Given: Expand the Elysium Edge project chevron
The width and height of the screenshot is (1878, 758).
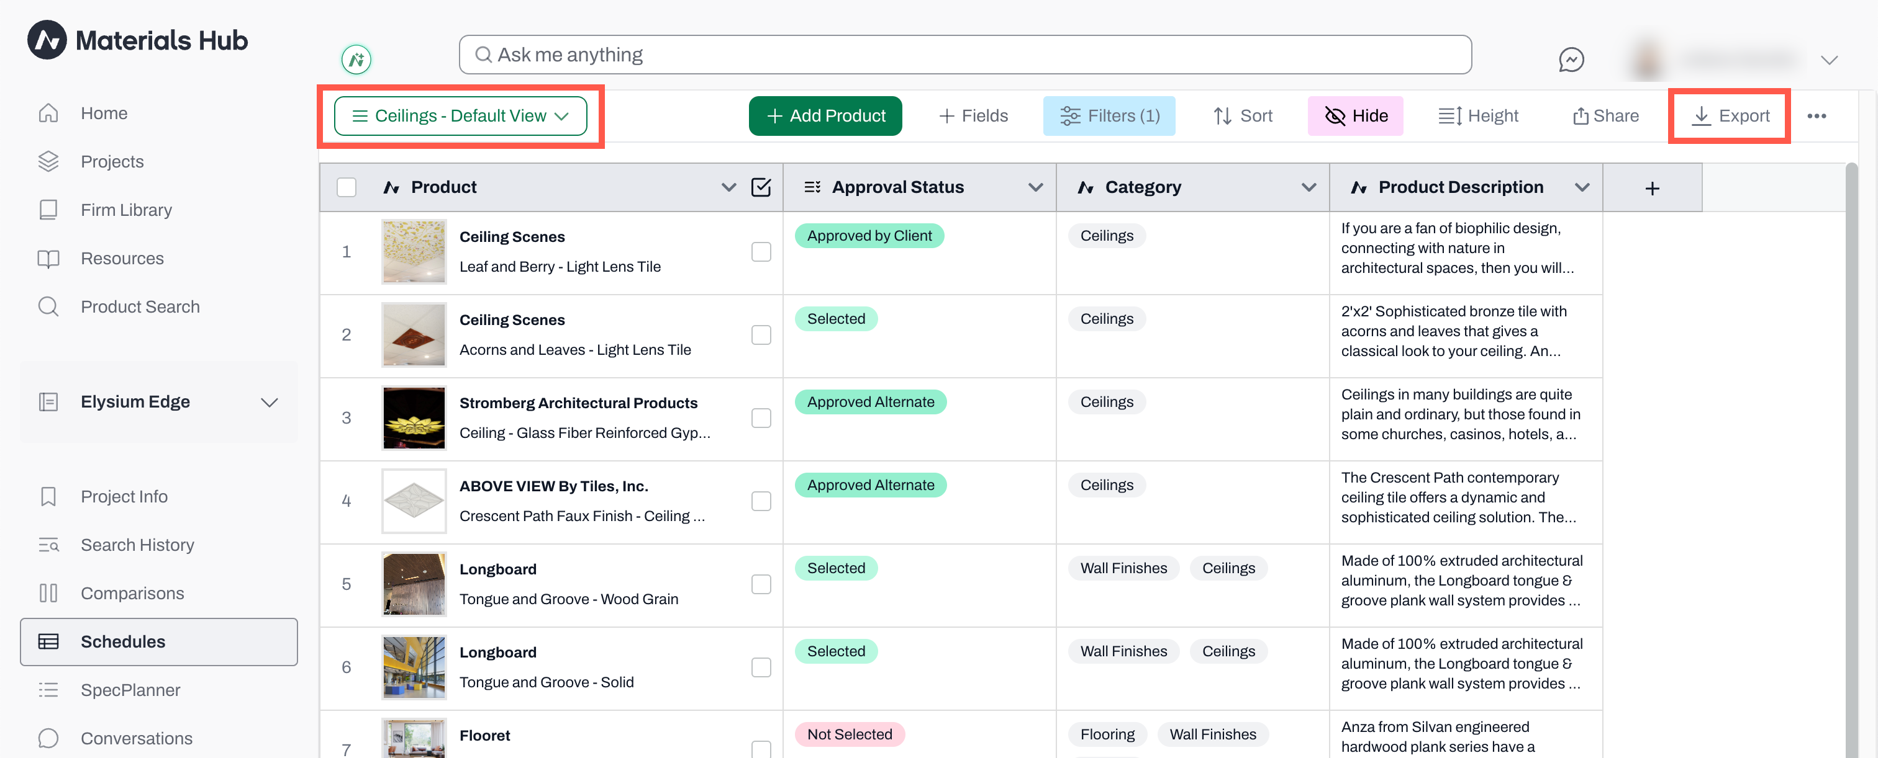Looking at the screenshot, I should coord(270,402).
